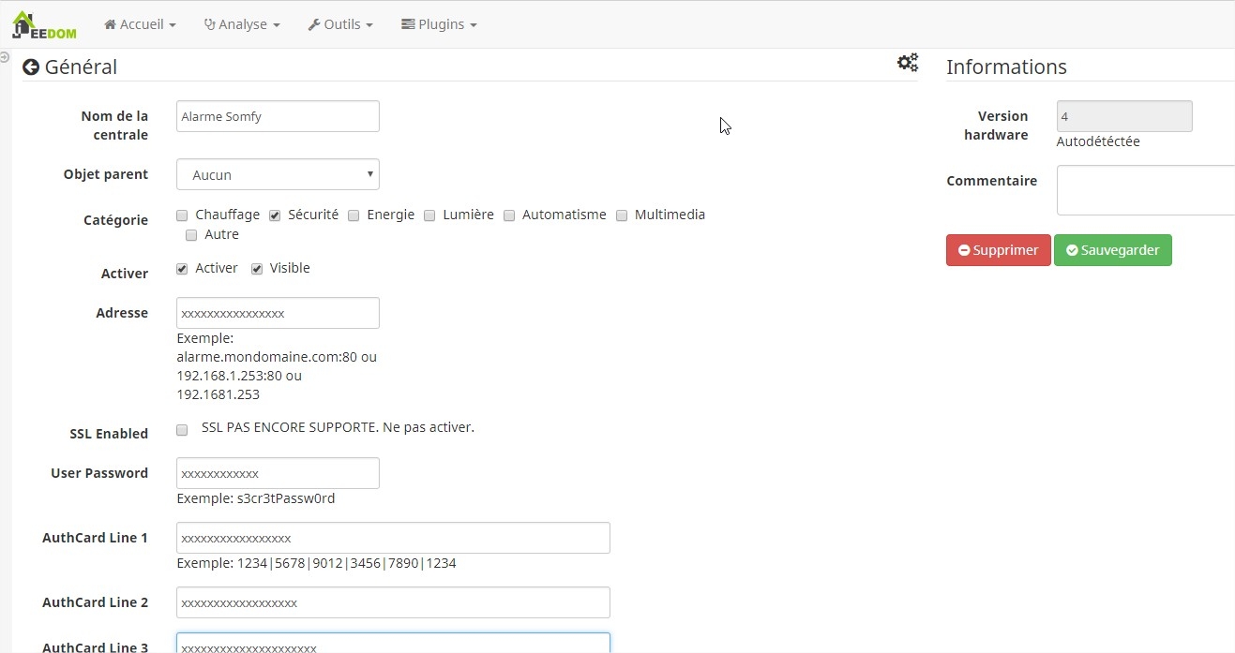Click the alarme.mondomaine.com:80 example text
Viewport: 1235px width, 653px height.
266,357
